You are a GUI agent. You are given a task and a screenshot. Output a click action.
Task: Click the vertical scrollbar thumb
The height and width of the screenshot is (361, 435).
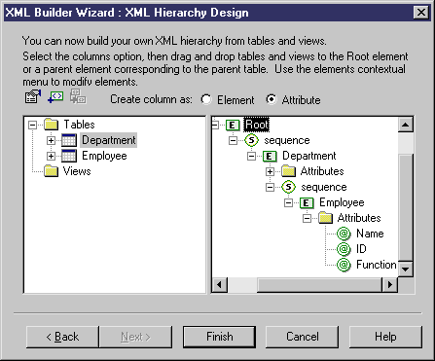[406, 207]
